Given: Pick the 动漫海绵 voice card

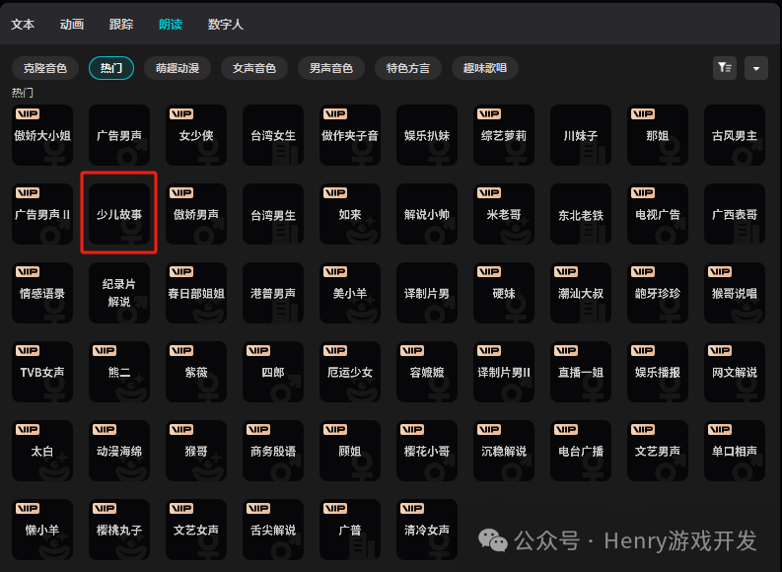Looking at the screenshot, I should click(119, 451).
